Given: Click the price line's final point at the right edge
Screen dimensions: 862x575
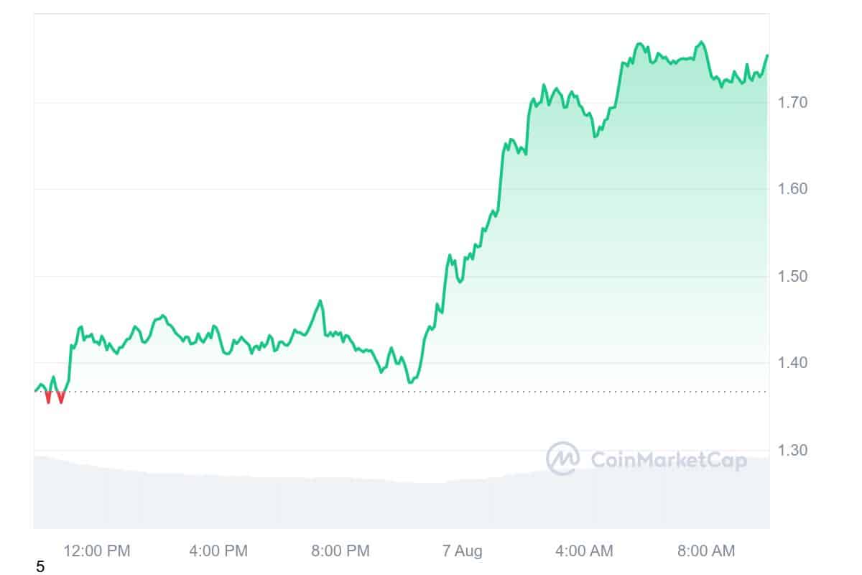Looking at the screenshot, I should click(x=767, y=55).
